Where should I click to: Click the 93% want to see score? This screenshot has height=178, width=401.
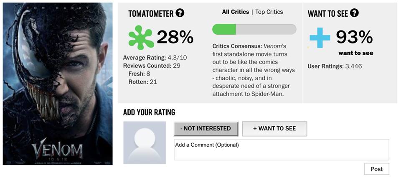[354, 38]
